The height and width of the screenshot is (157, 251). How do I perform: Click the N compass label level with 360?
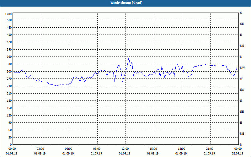coord(241,57)
